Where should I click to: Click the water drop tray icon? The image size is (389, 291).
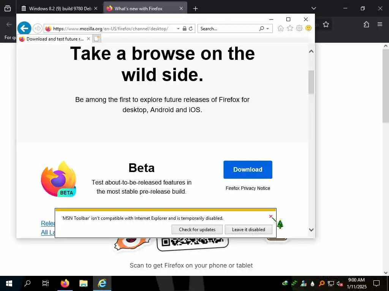coord(313,283)
